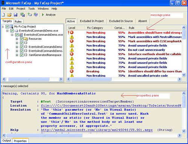Screen dimensions: 188x144
Task: Expand the XamlGeneratedNamespace tree node
Action: [17, 55]
